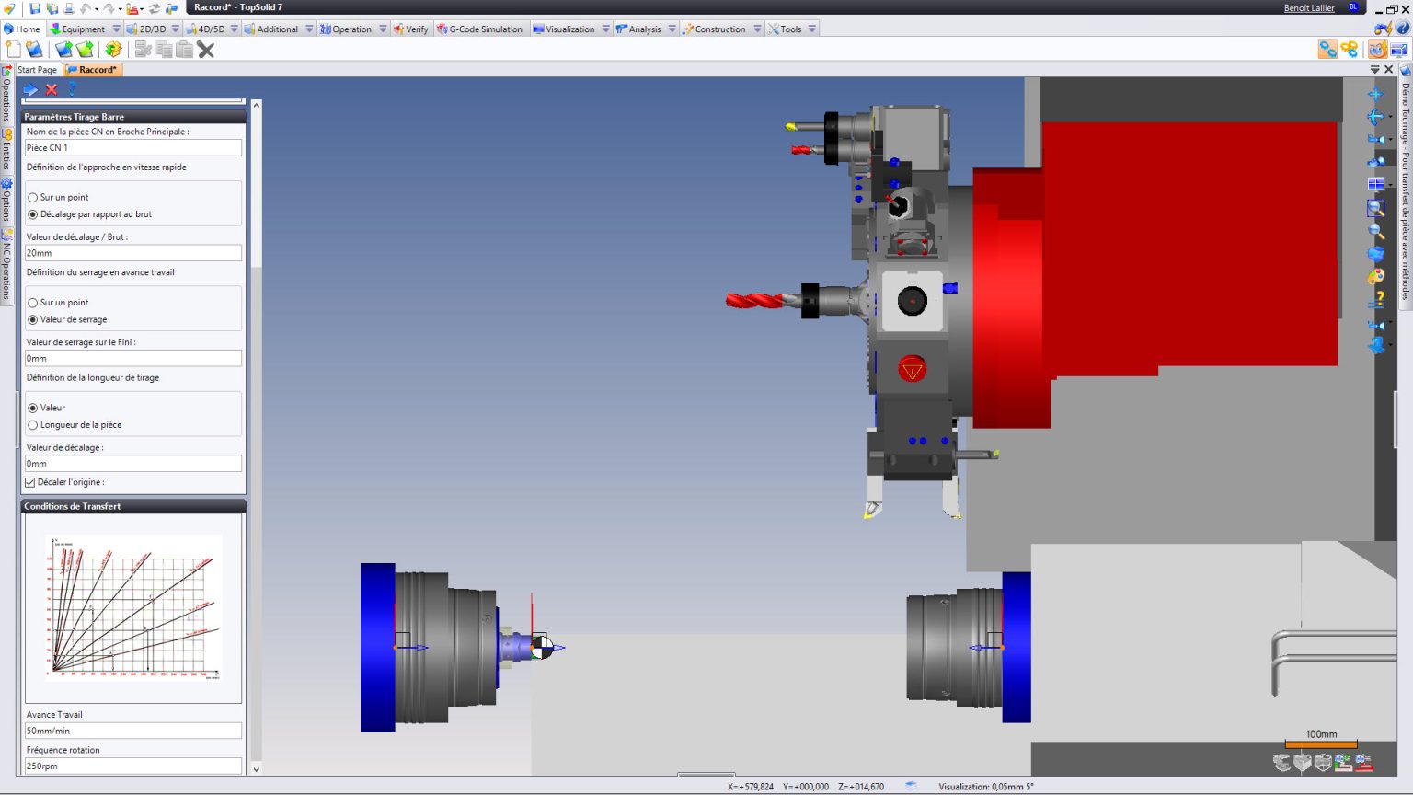The height and width of the screenshot is (795, 1413).
Task: Select the Zoom tool in the right sidebar
Action: pos(1376,232)
